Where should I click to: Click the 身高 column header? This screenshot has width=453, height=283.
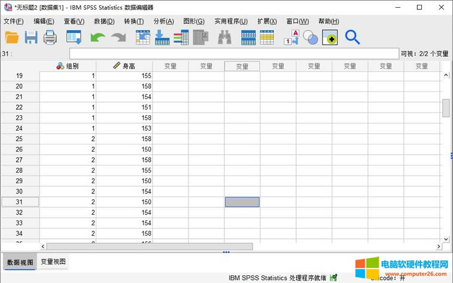click(124, 66)
